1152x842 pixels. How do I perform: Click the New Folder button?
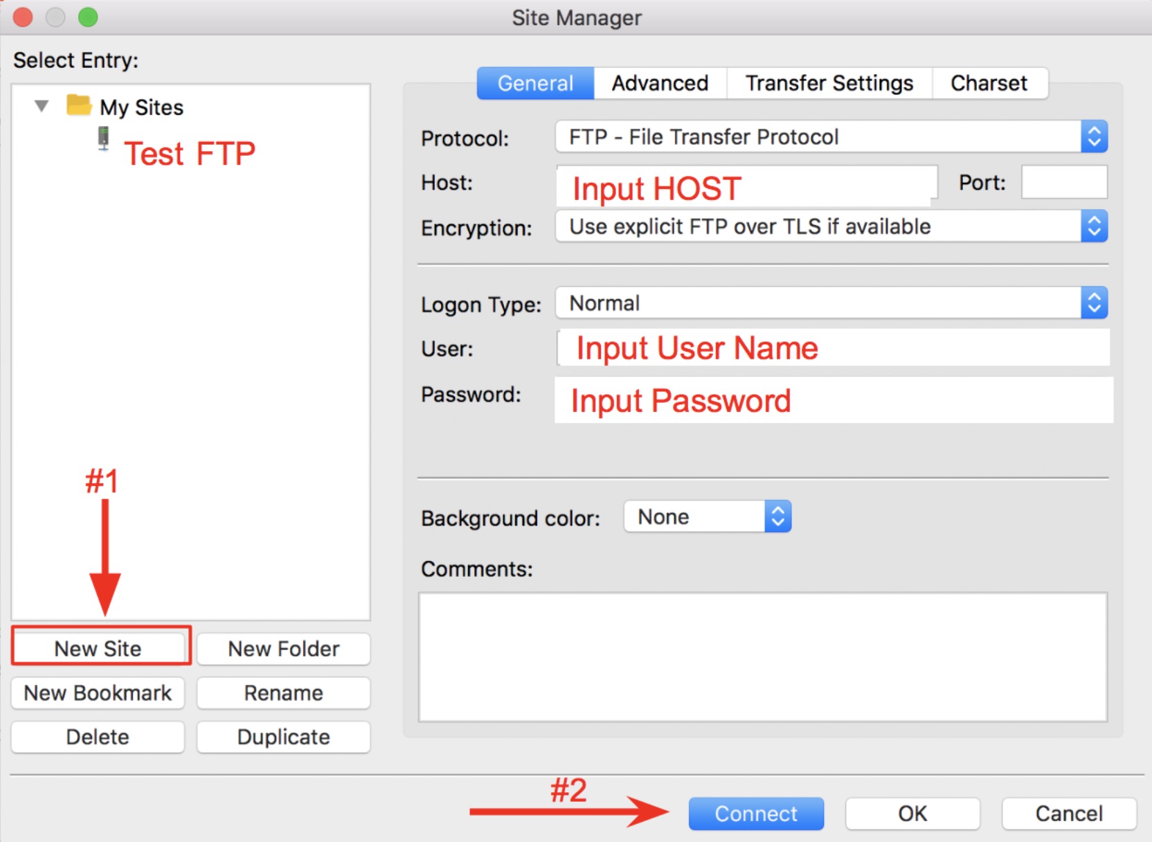tap(283, 649)
